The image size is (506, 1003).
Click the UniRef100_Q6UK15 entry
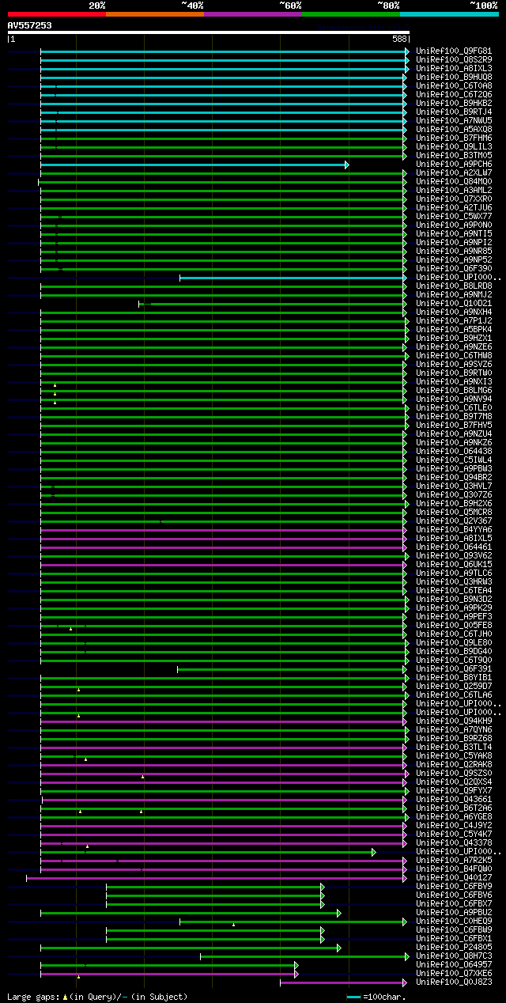454,564
